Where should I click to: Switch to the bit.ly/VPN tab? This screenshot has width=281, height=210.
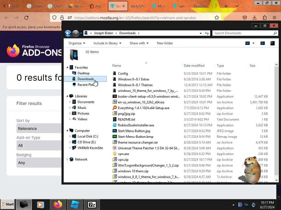[137, 6]
